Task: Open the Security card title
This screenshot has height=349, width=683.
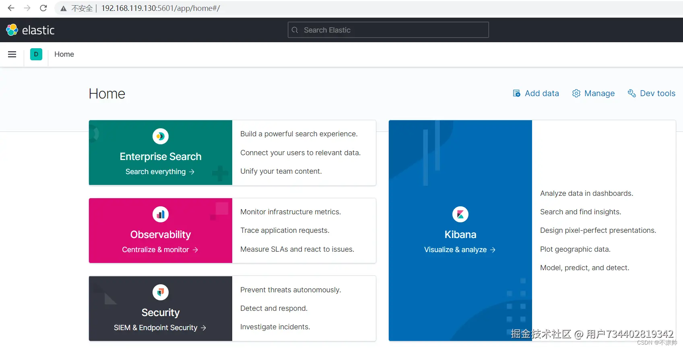Action: pos(161,312)
